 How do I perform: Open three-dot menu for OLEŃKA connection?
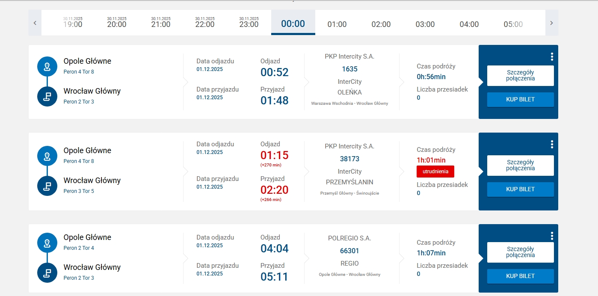[552, 56]
